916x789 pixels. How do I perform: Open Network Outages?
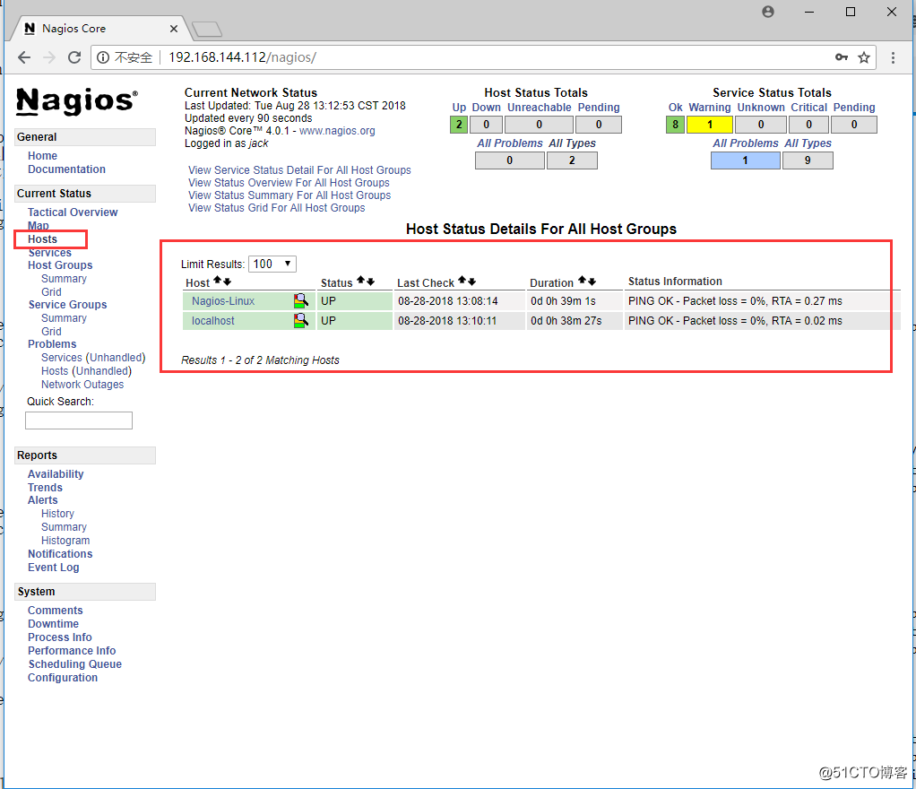click(x=82, y=385)
